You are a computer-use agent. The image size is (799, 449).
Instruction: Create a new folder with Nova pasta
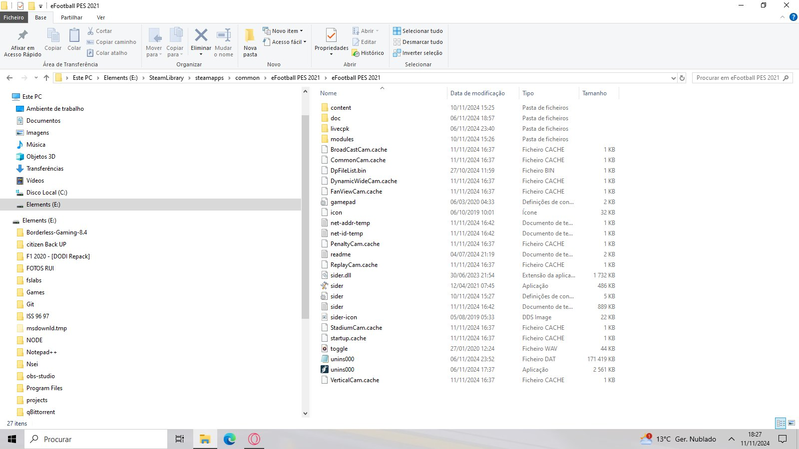pos(250,43)
